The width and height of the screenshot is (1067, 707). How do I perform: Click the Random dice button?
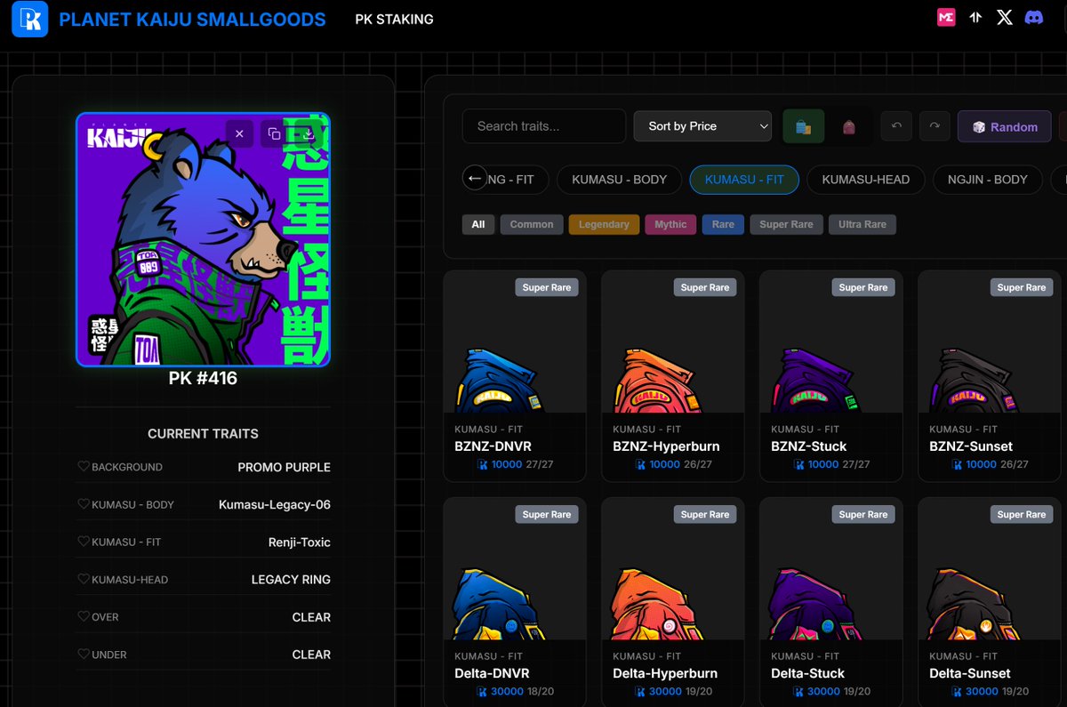(x=1005, y=127)
